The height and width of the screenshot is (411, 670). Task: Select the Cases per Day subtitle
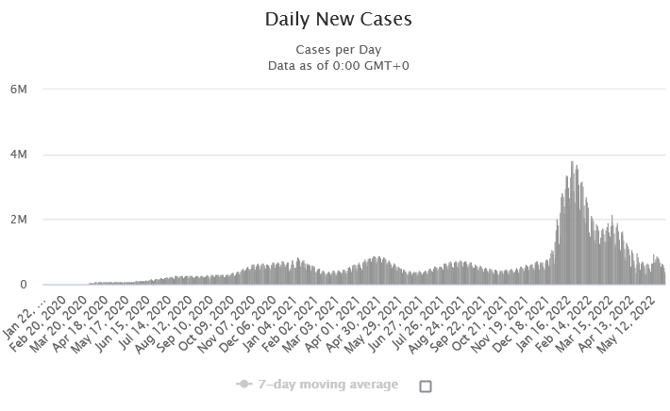coord(338,50)
